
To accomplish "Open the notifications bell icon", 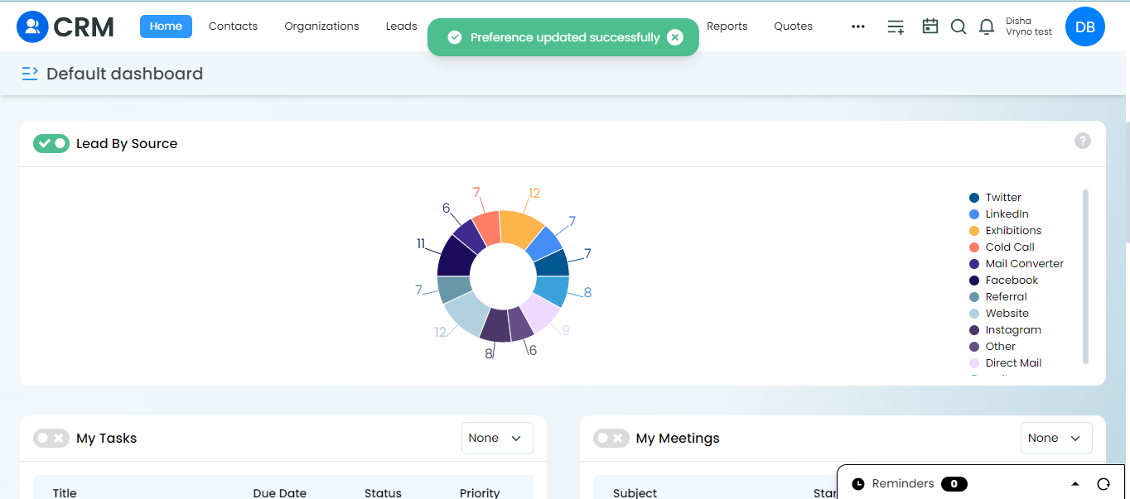I will 987,26.
